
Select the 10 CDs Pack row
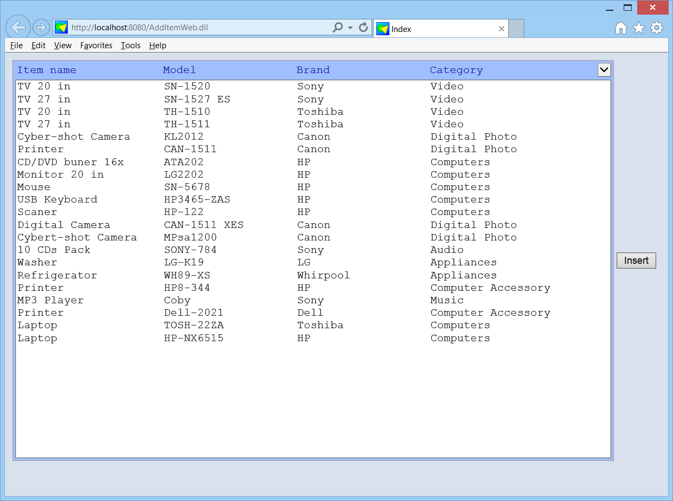[313, 250]
